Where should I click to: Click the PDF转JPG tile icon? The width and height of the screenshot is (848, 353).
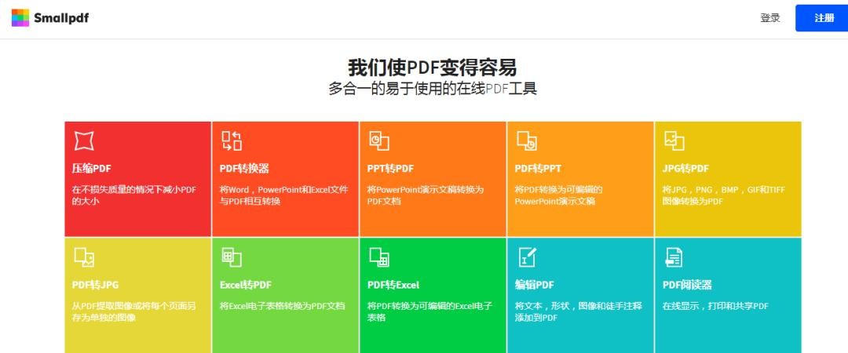pyautogui.click(x=83, y=257)
